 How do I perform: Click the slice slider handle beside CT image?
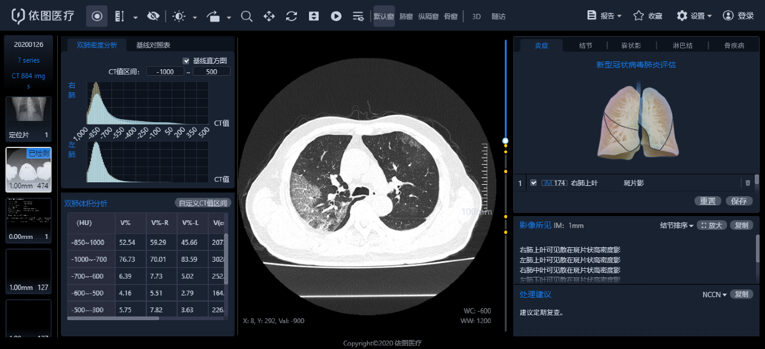(505, 141)
